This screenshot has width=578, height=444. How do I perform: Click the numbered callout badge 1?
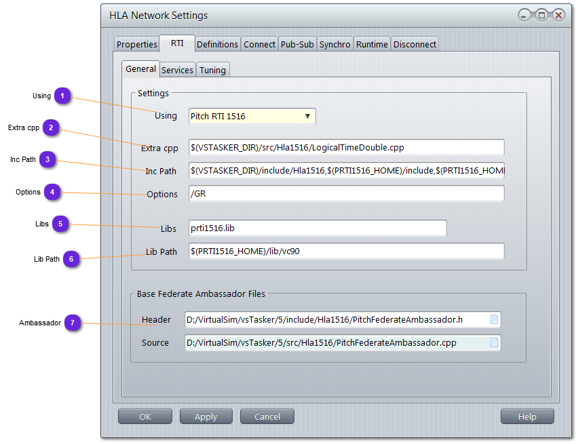click(62, 96)
